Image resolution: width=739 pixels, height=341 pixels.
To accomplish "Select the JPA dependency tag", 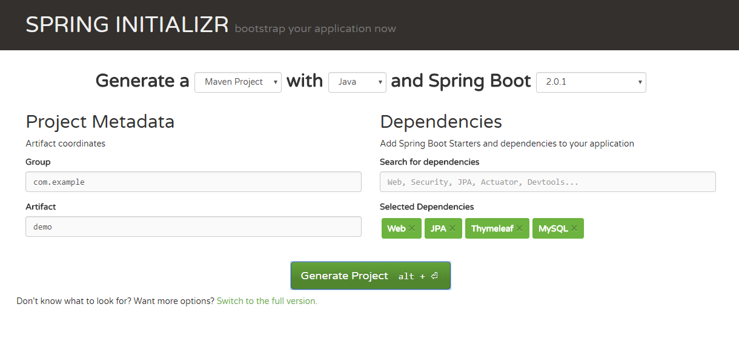I will [x=443, y=228].
